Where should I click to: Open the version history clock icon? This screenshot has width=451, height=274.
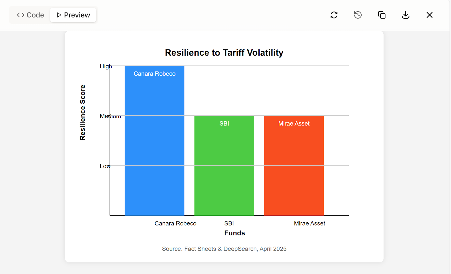tap(358, 15)
